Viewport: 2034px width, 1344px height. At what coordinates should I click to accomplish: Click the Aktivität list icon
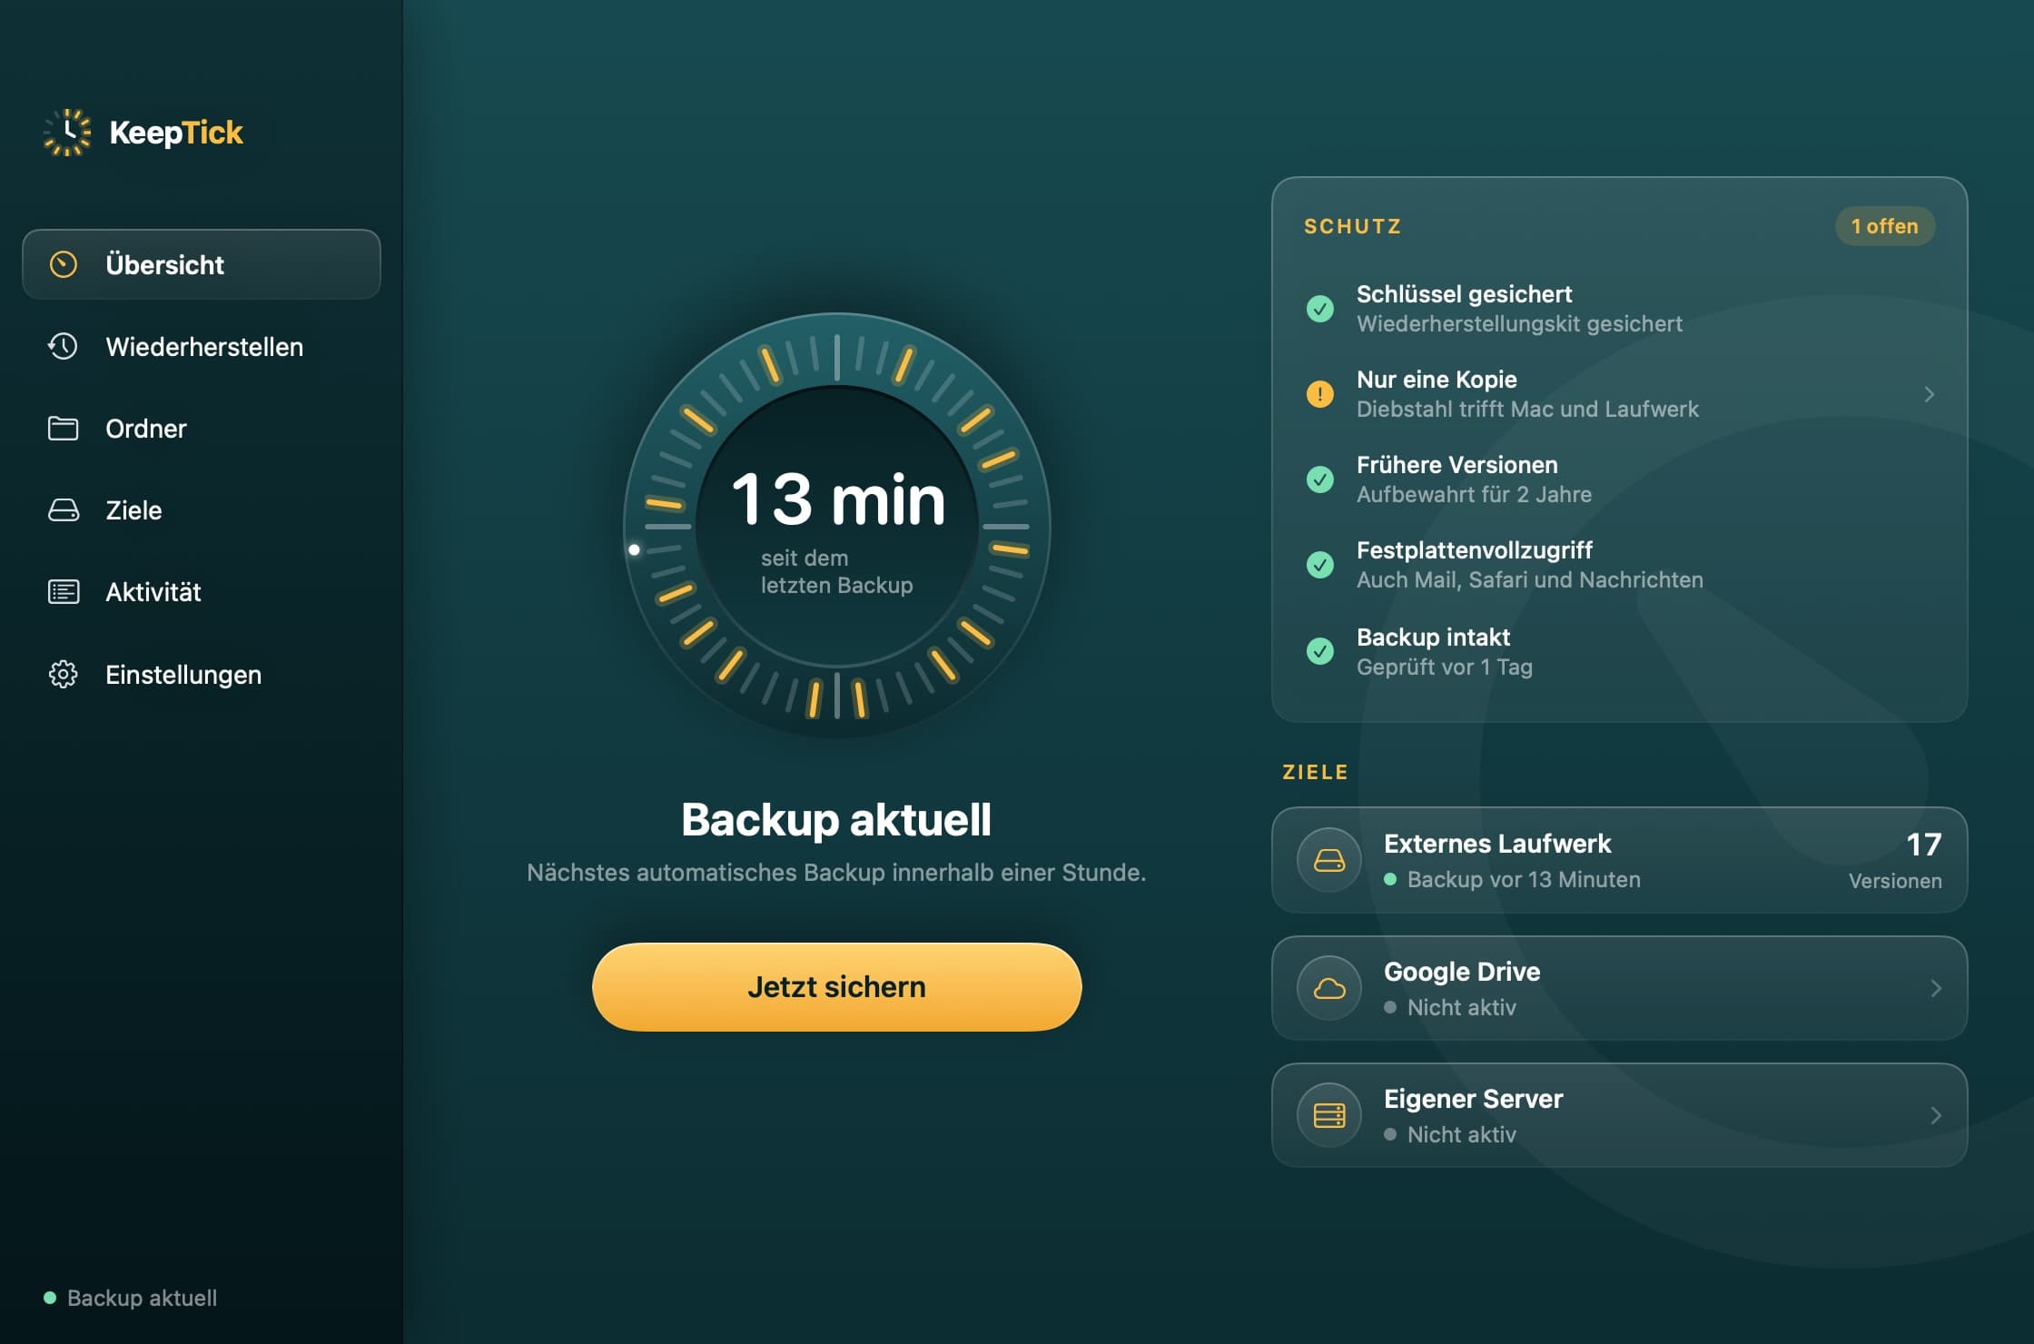click(x=63, y=592)
